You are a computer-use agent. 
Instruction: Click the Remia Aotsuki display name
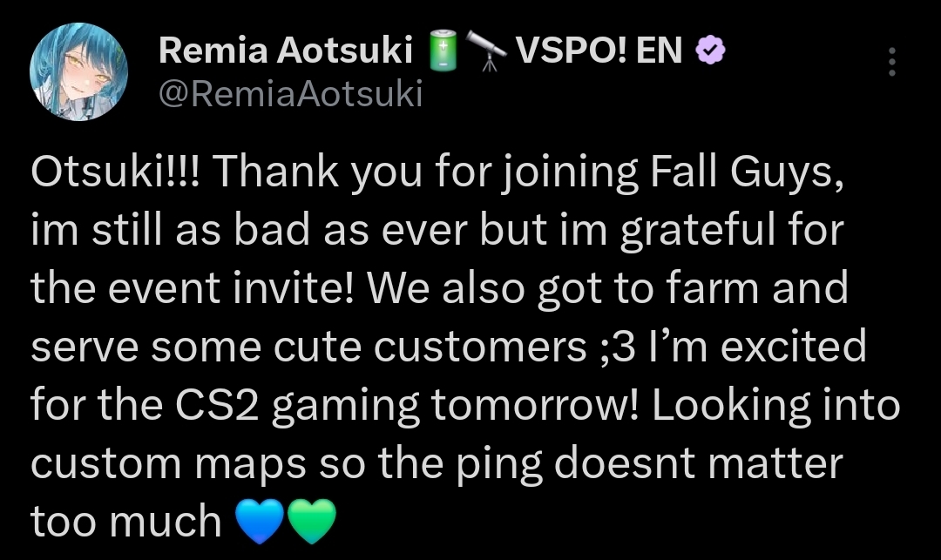click(x=285, y=52)
